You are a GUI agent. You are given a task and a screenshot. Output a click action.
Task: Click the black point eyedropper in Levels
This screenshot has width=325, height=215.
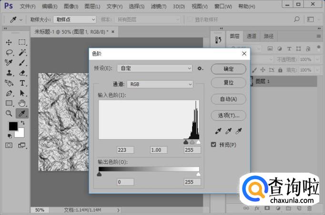pyautogui.click(x=219, y=131)
